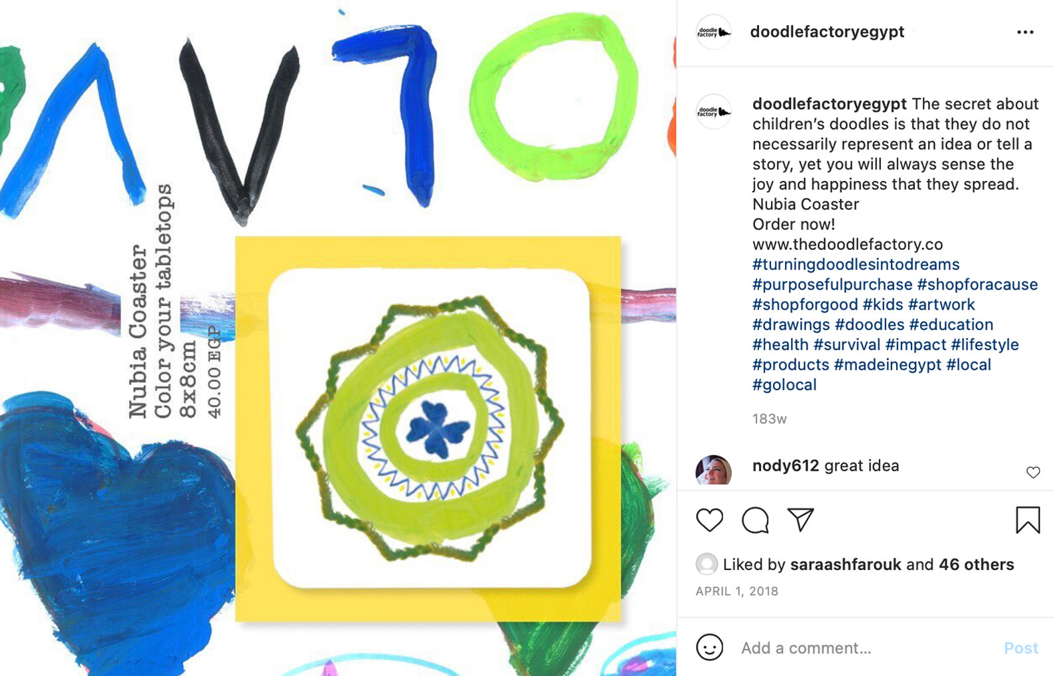Open doodlefactoryegypt username in header
Viewport: 1054px width, 676px height.
click(x=827, y=32)
